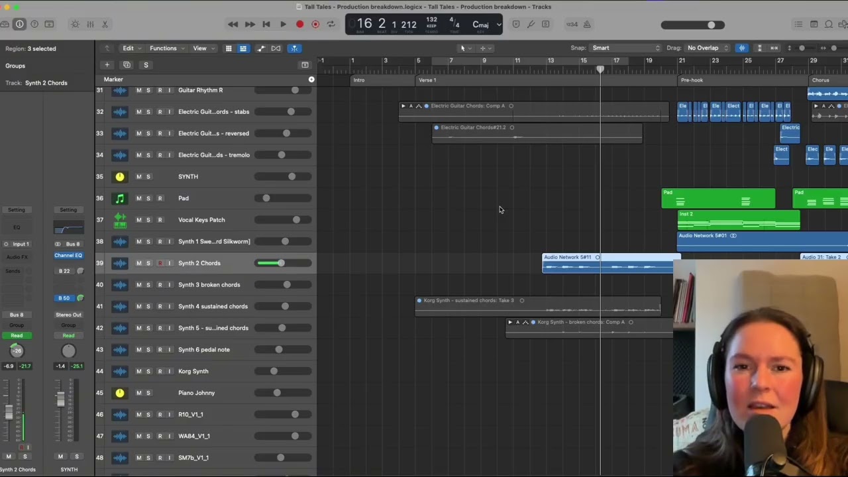Screen dimensions: 848x477
Task: Switch to list tracks view icon
Action: coord(243,48)
